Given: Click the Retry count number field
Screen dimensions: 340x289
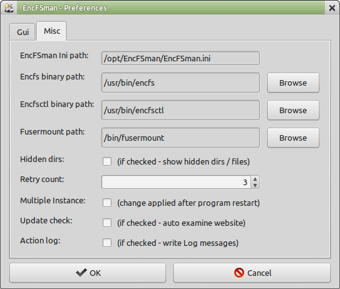Looking at the screenshot, I should point(176,182).
